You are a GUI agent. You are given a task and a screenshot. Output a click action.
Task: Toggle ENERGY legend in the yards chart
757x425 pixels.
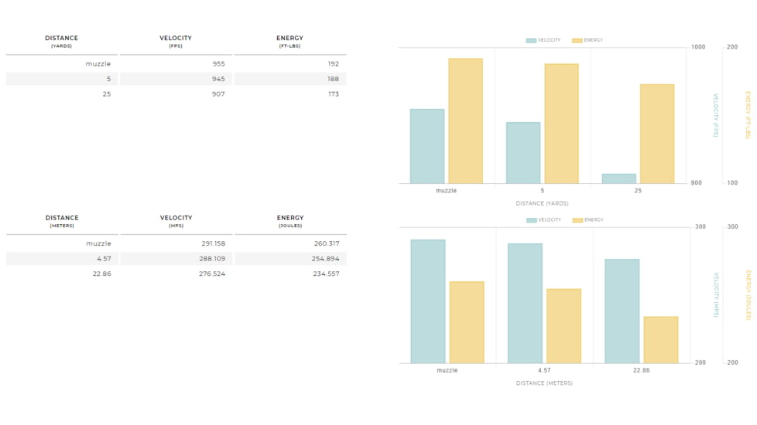pos(587,40)
